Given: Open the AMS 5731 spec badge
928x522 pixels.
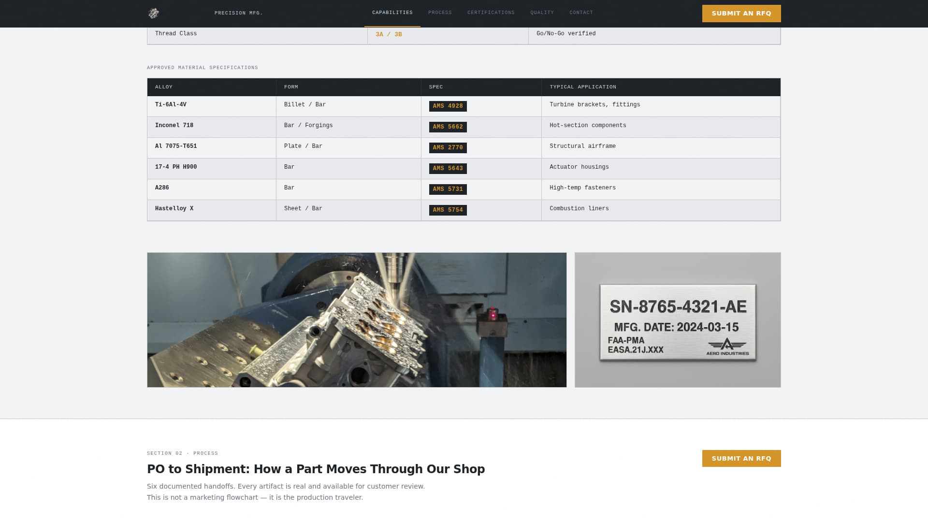Looking at the screenshot, I should coord(448,189).
